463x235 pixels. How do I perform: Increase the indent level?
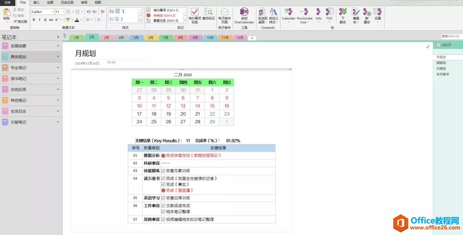[94, 12]
